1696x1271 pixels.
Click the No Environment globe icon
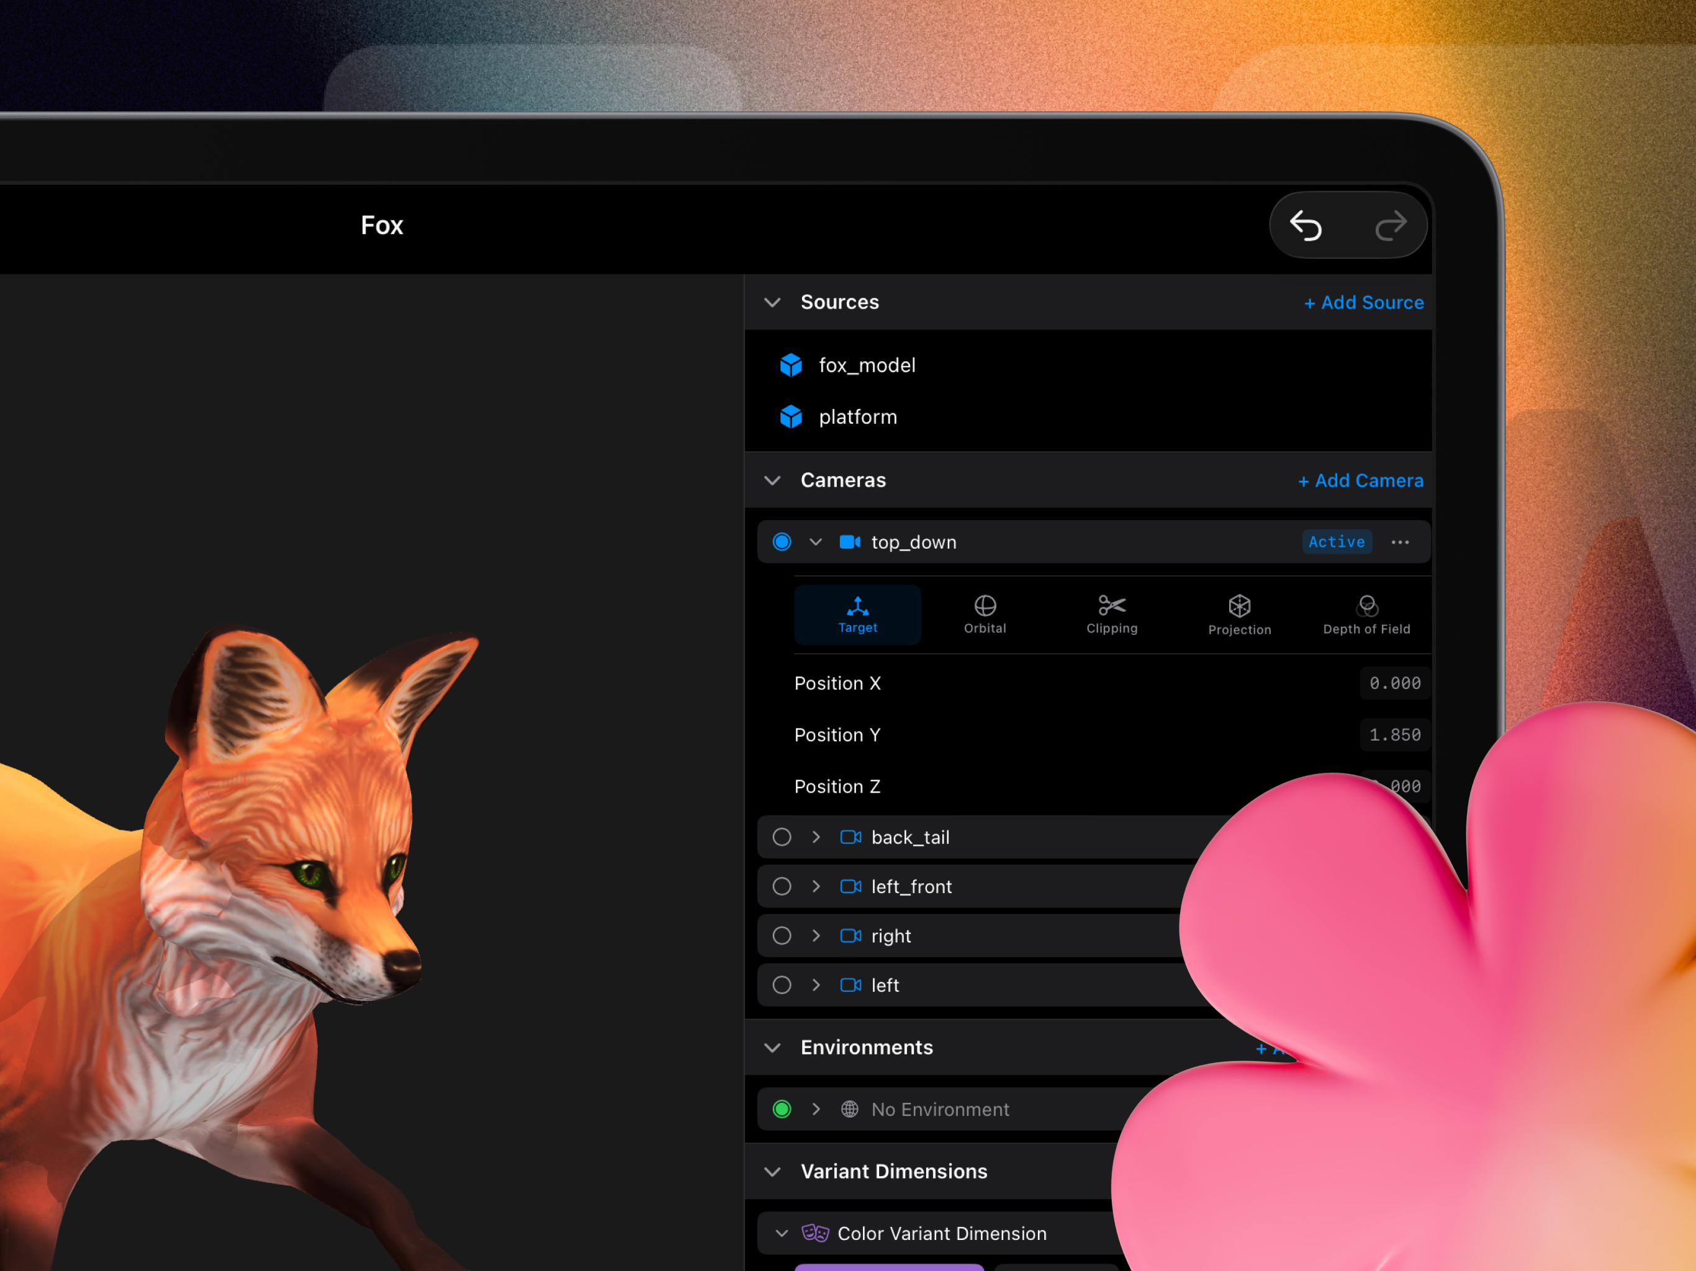(x=849, y=1109)
